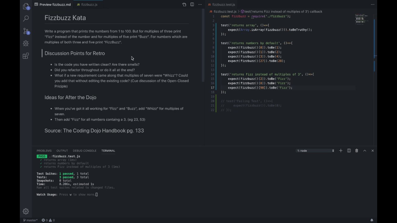Viewport: 397px width, 223px height.
Task: Select the TERMINAL panel tab
Action: (x=108, y=151)
